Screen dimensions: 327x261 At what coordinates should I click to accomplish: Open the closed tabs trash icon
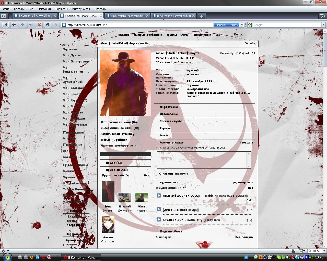(x=322, y=16)
